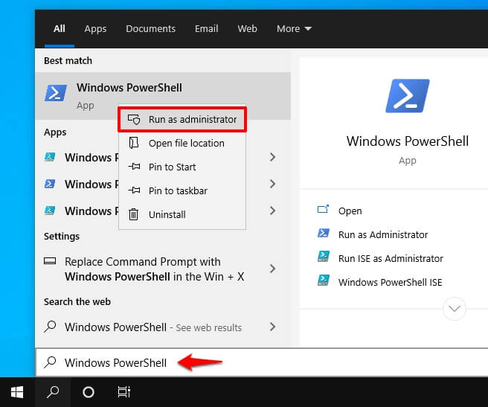Switch to the All tab
Screen dimensions: 488x407
coord(59,29)
